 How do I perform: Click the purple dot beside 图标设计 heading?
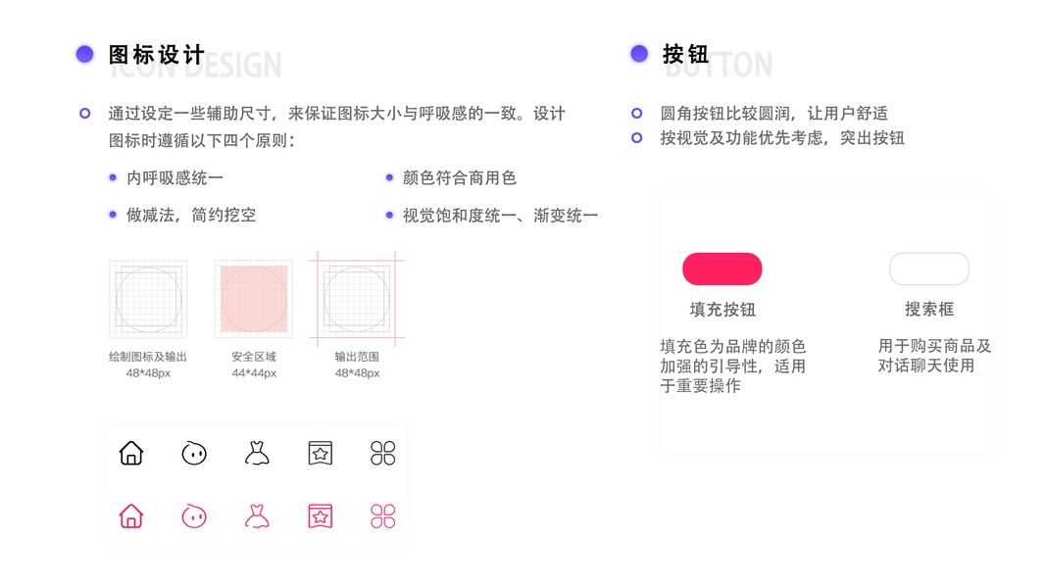coord(85,54)
